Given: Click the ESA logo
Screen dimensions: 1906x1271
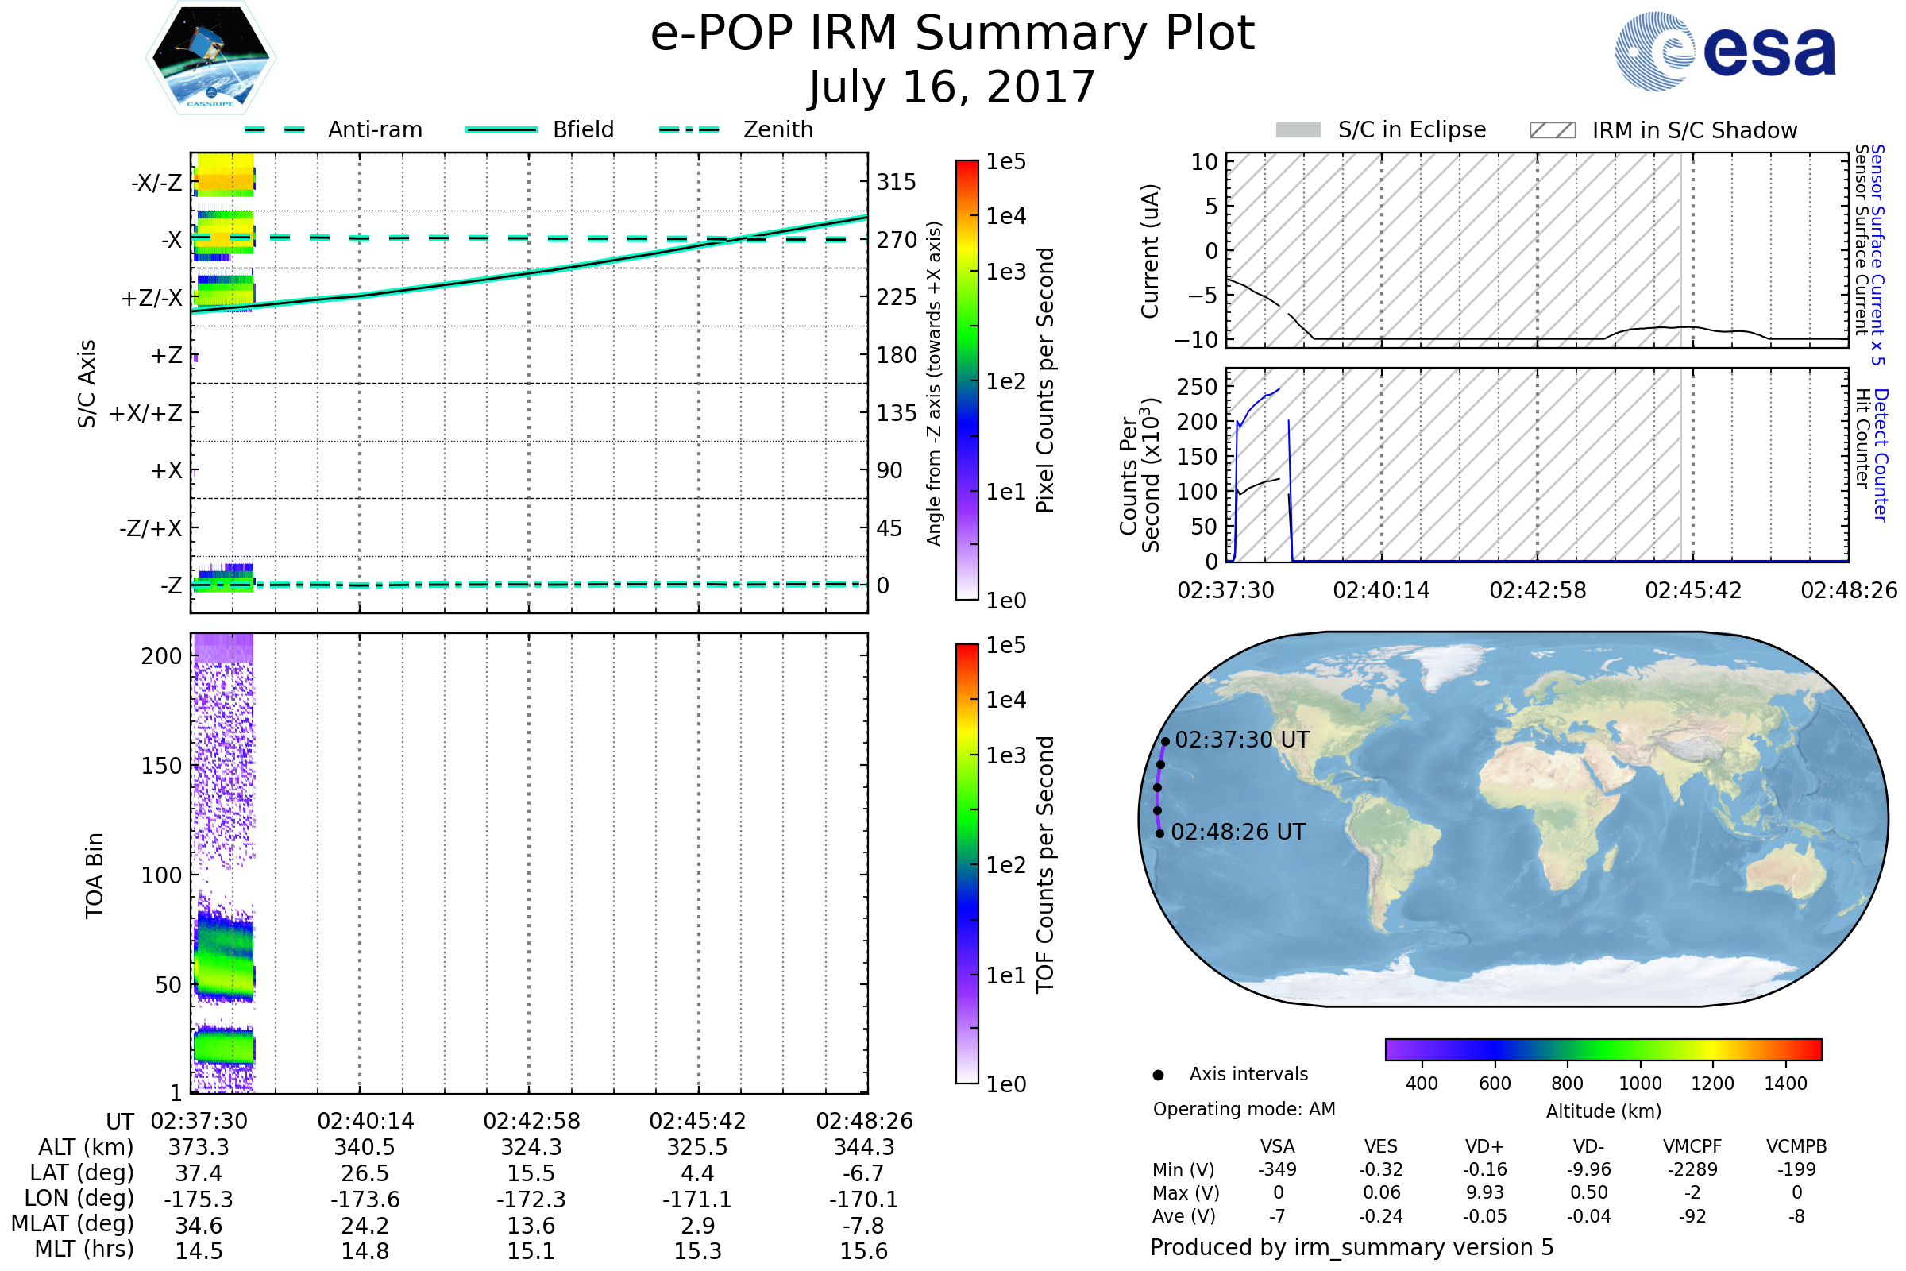Looking at the screenshot, I should (x=1726, y=52).
